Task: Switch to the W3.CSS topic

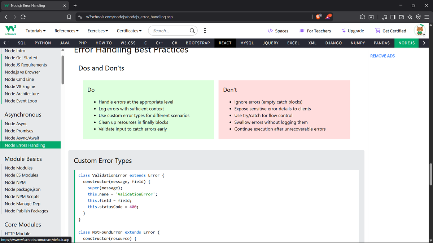Action: tap(128, 43)
